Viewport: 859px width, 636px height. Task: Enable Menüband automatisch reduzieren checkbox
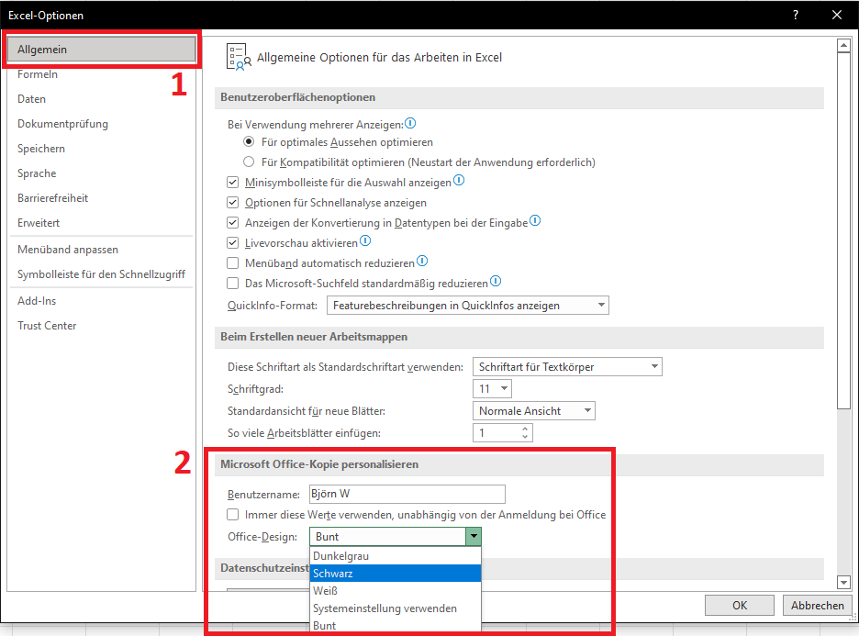tap(233, 263)
